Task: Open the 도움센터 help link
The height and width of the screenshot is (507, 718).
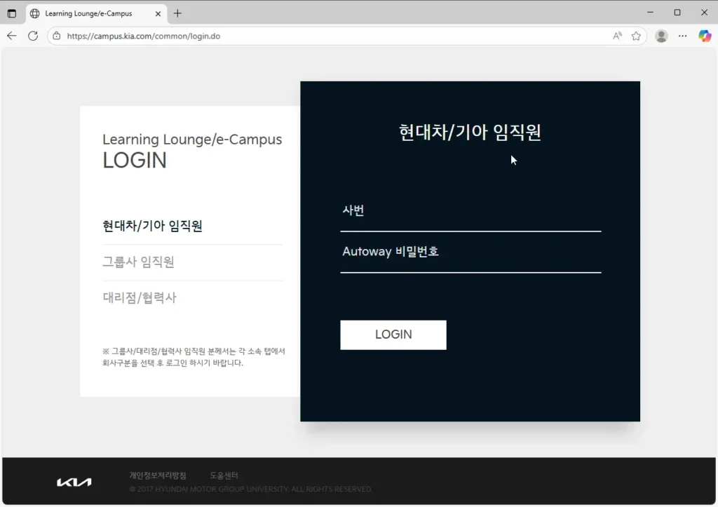Action: (224, 475)
